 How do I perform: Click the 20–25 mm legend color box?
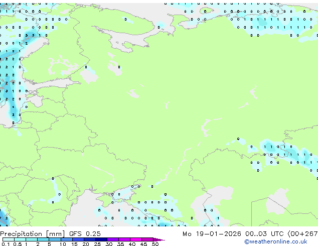click(90, 239)
